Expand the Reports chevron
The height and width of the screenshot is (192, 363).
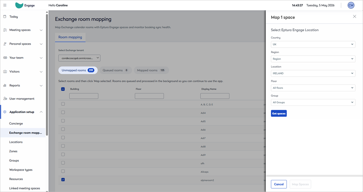(x=41, y=86)
